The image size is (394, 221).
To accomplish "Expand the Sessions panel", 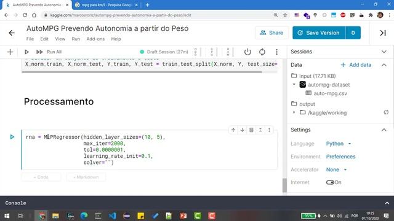I will [384, 52].
